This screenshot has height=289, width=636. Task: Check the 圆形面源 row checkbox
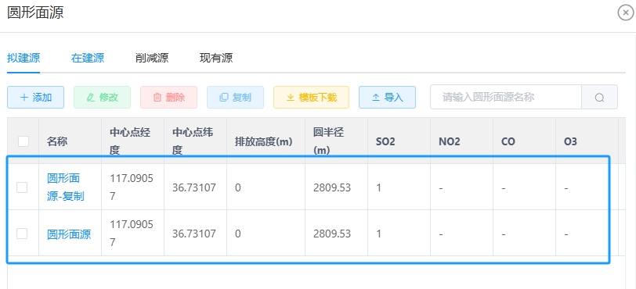[x=22, y=234]
